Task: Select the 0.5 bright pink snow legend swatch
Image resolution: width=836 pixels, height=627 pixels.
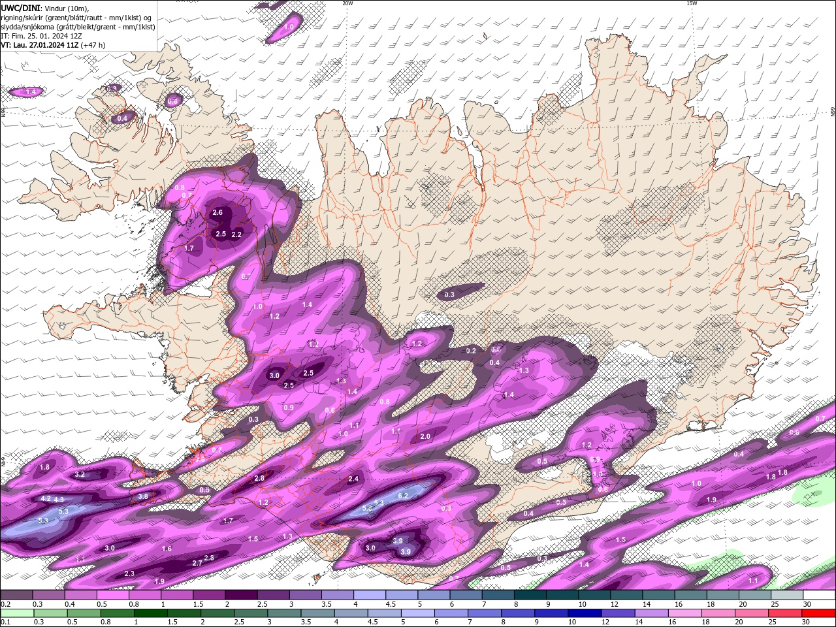Action: [x=112, y=595]
